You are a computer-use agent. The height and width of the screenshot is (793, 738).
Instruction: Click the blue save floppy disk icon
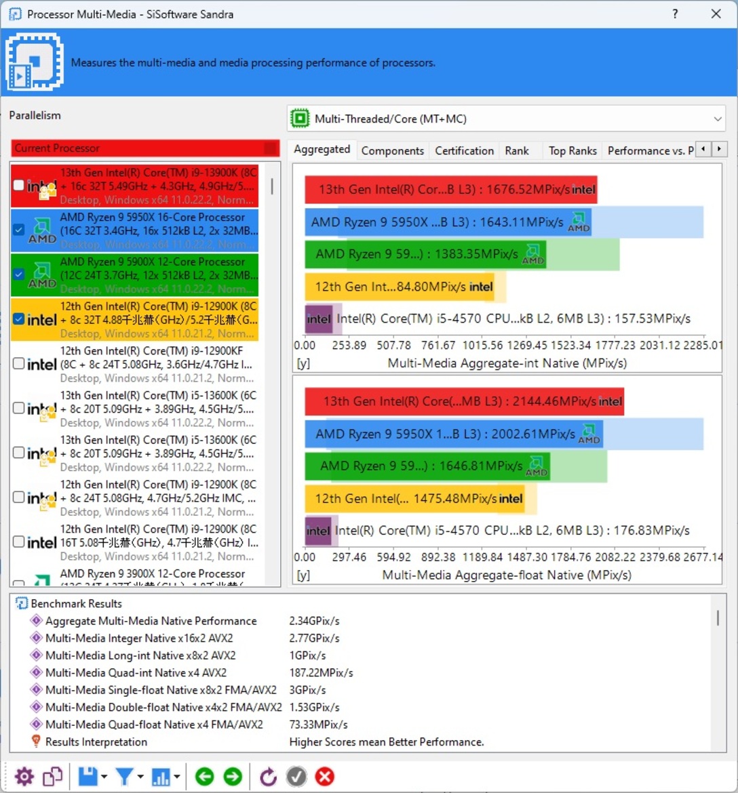(88, 777)
